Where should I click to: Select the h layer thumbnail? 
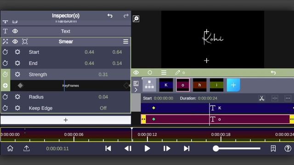200,85
